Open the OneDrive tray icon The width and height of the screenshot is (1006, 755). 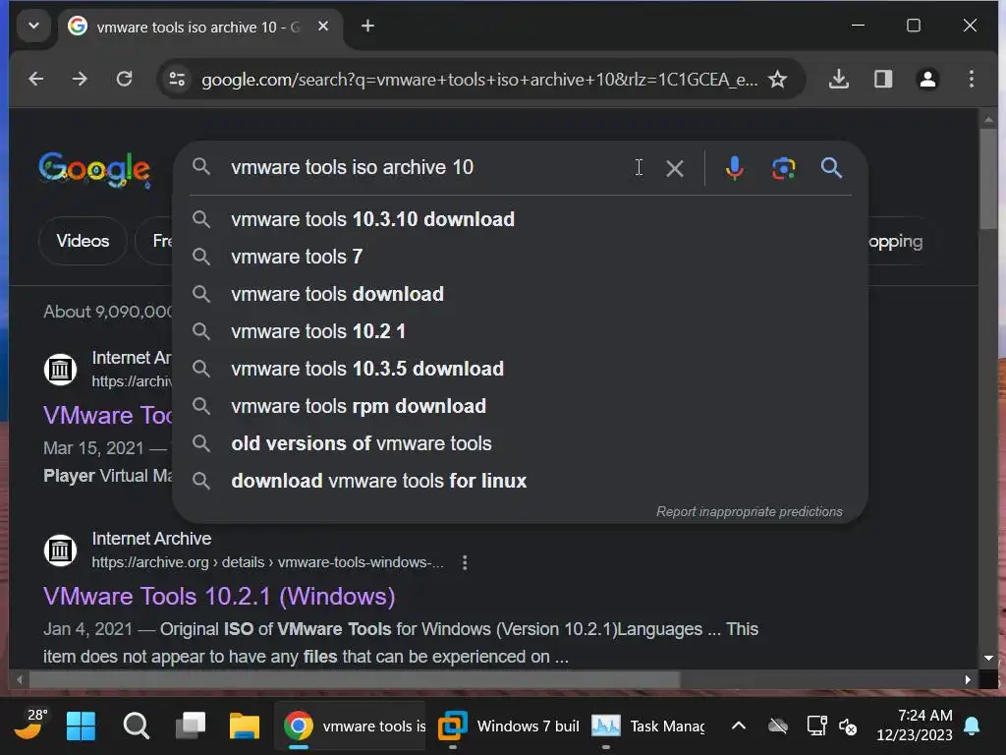[778, 726]
